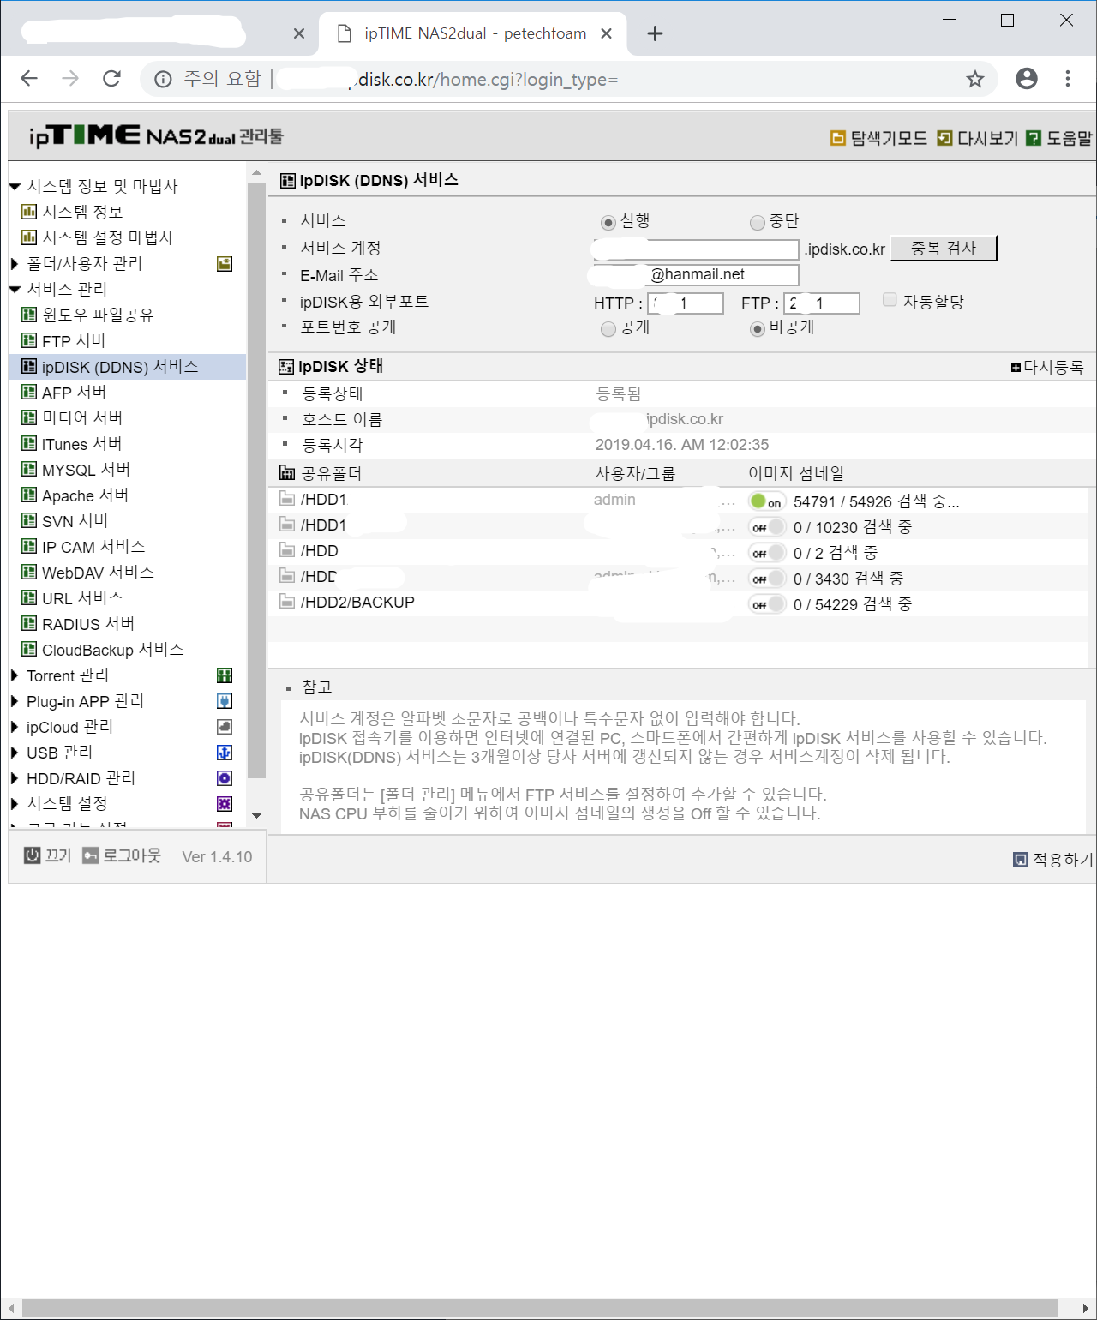Open the MYSQL 서버 menu item
Image resolution: width=1097 pixels, height=1320 pixels.
[86, 470]
